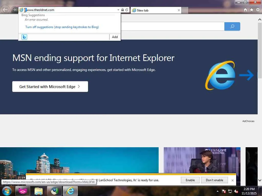Screen dimensions: 262x196
Task: Open the city skyline news thumbnail
Action: coord(79,160)
